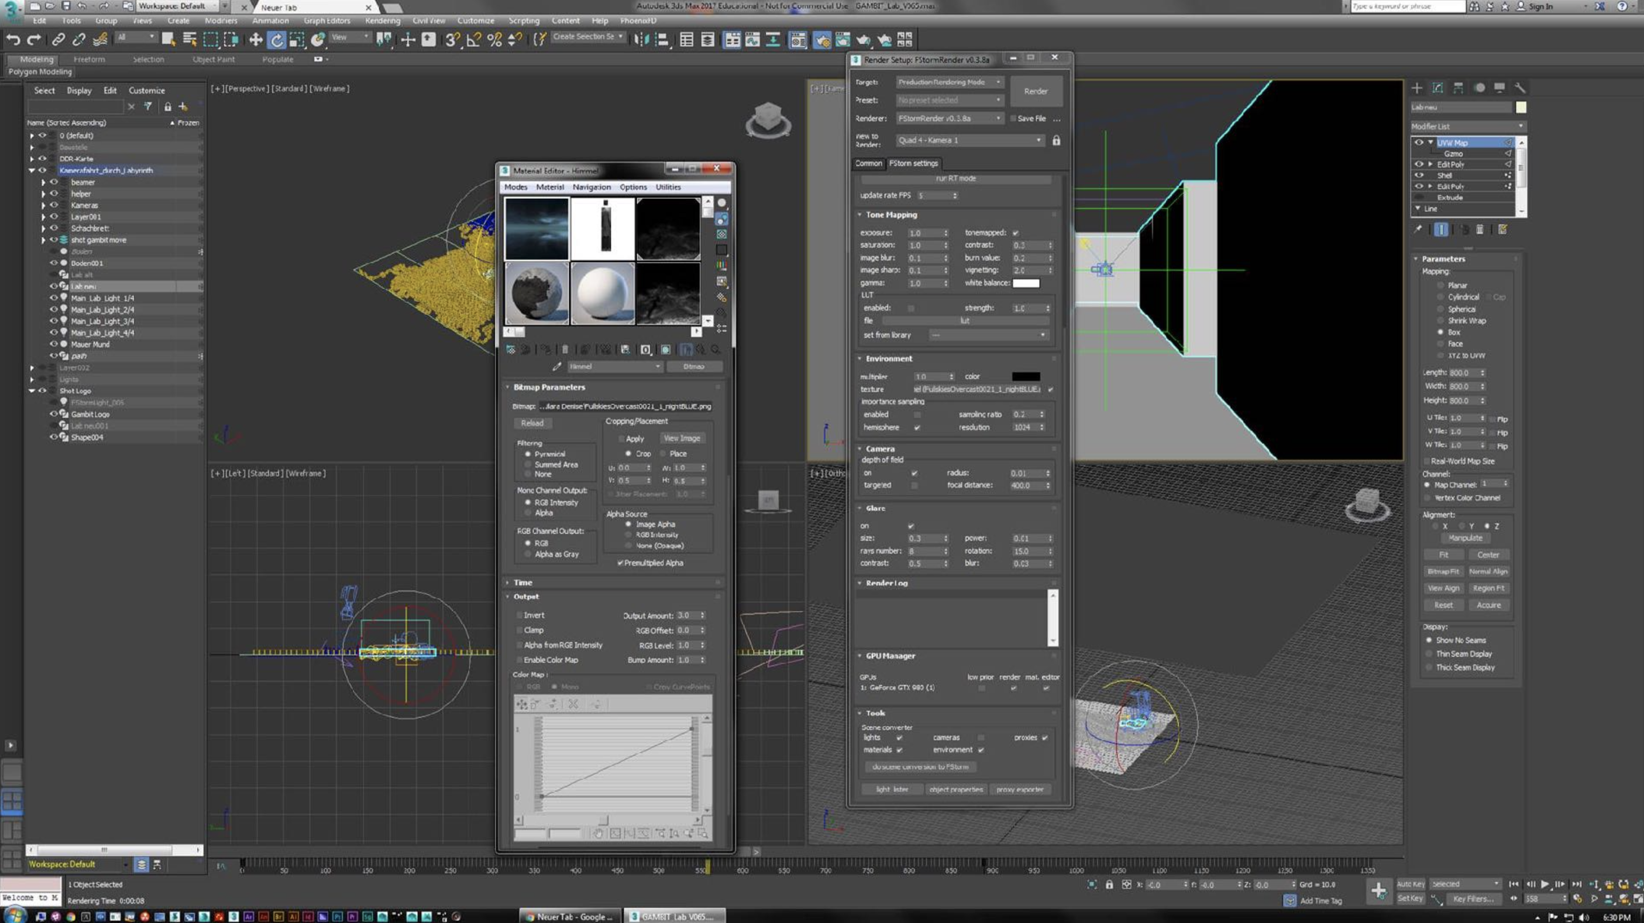
Task: Enable the Invert checkbox in Output
Action: (x=519, y=616)
